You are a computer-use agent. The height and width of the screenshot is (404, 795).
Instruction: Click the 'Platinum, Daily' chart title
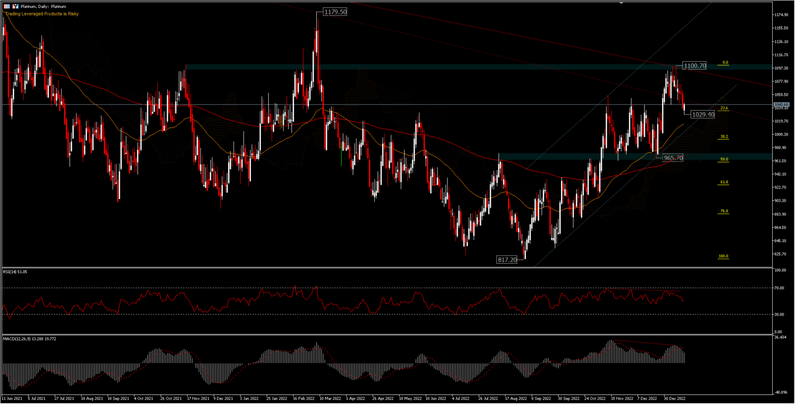pyautogui.click(x=43, y=6)
